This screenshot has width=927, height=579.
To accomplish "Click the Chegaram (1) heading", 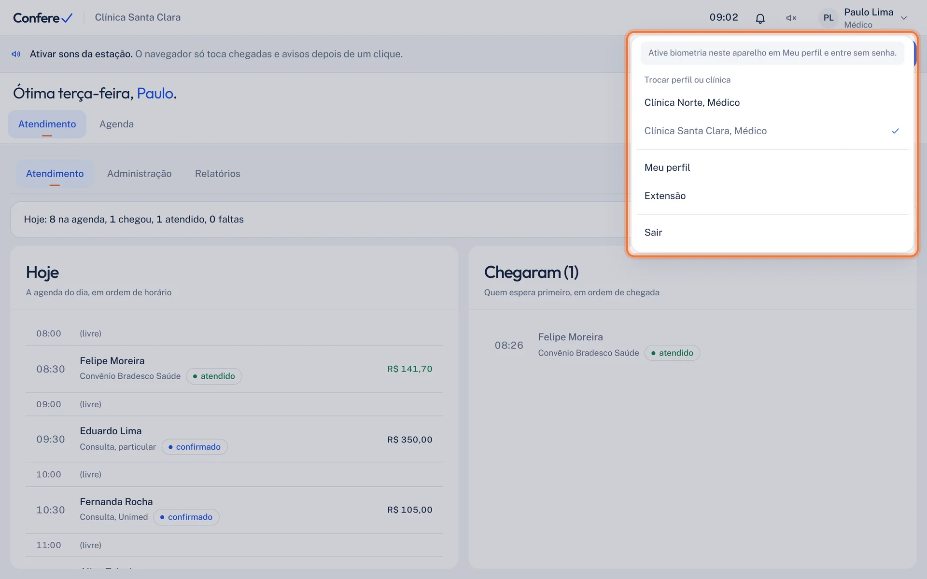I will tap(531, 273).
